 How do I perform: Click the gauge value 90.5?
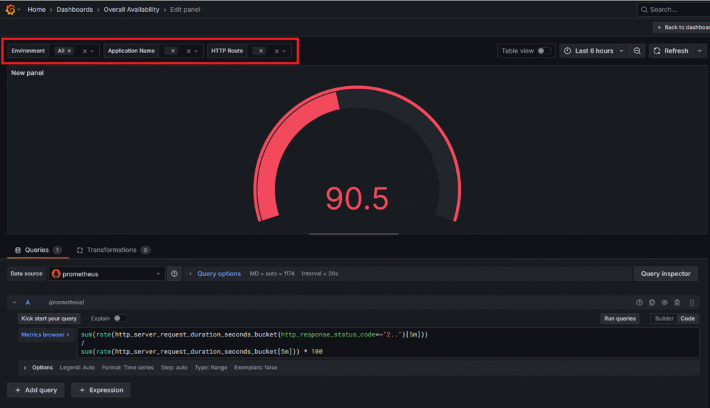pyautogui.click(x=357, y=198)
